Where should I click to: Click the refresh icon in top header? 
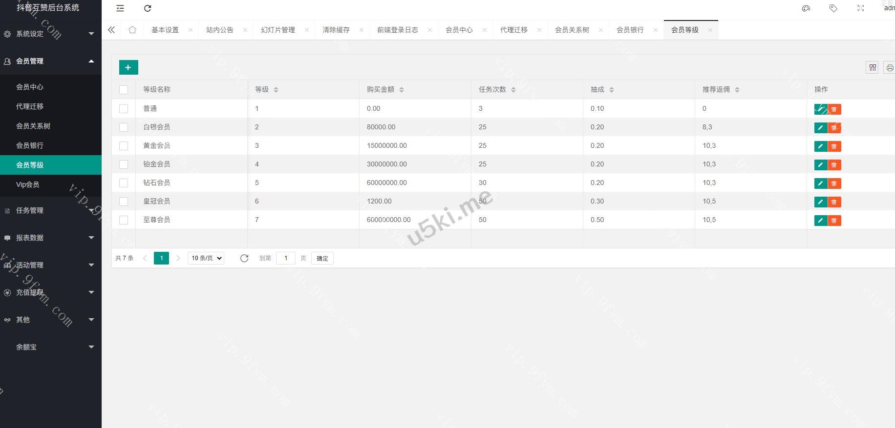coord(148,8)
